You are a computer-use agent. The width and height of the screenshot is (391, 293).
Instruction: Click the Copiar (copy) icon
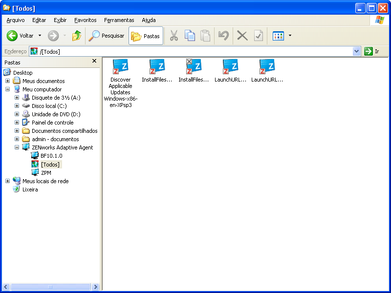[190, 35]
